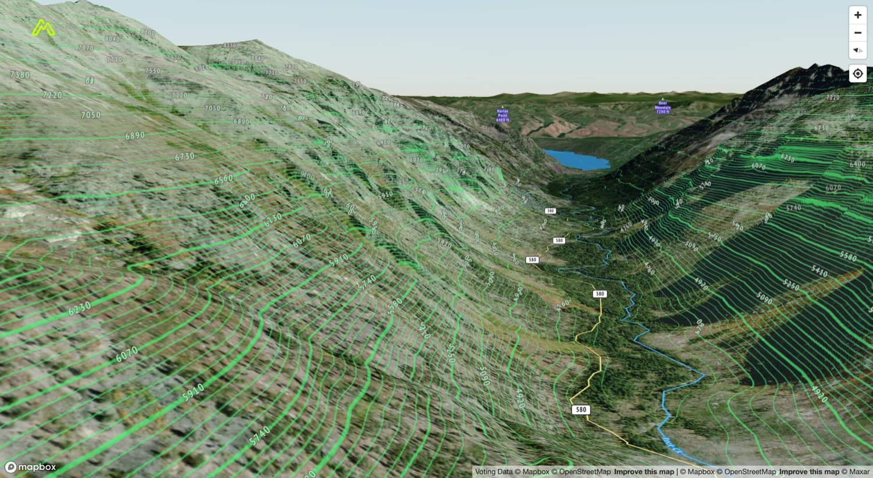Toggle the map tilt with the compass control
873x478 pixels.
(x=857, y=51)
